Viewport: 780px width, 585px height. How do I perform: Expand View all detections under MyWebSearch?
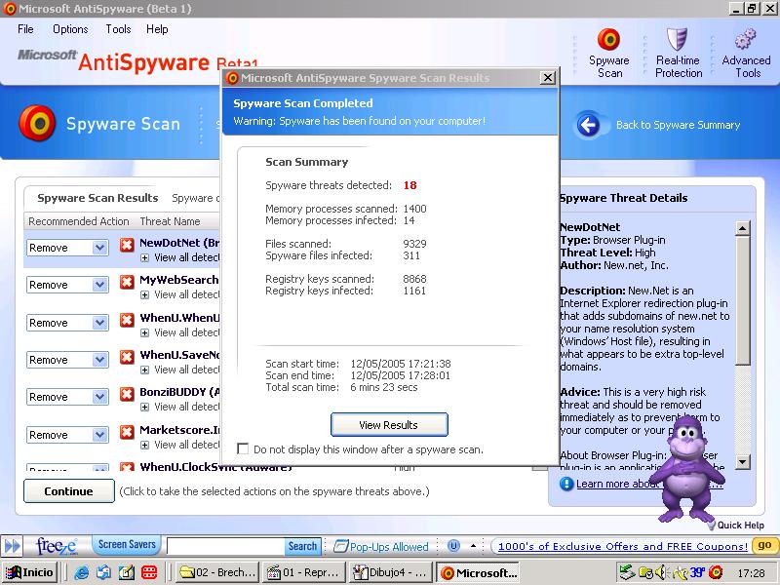(x=144, y=295)
